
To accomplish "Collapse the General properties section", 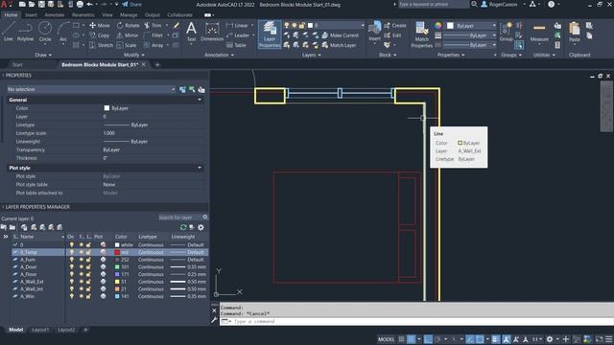I will tap(200, 100).
